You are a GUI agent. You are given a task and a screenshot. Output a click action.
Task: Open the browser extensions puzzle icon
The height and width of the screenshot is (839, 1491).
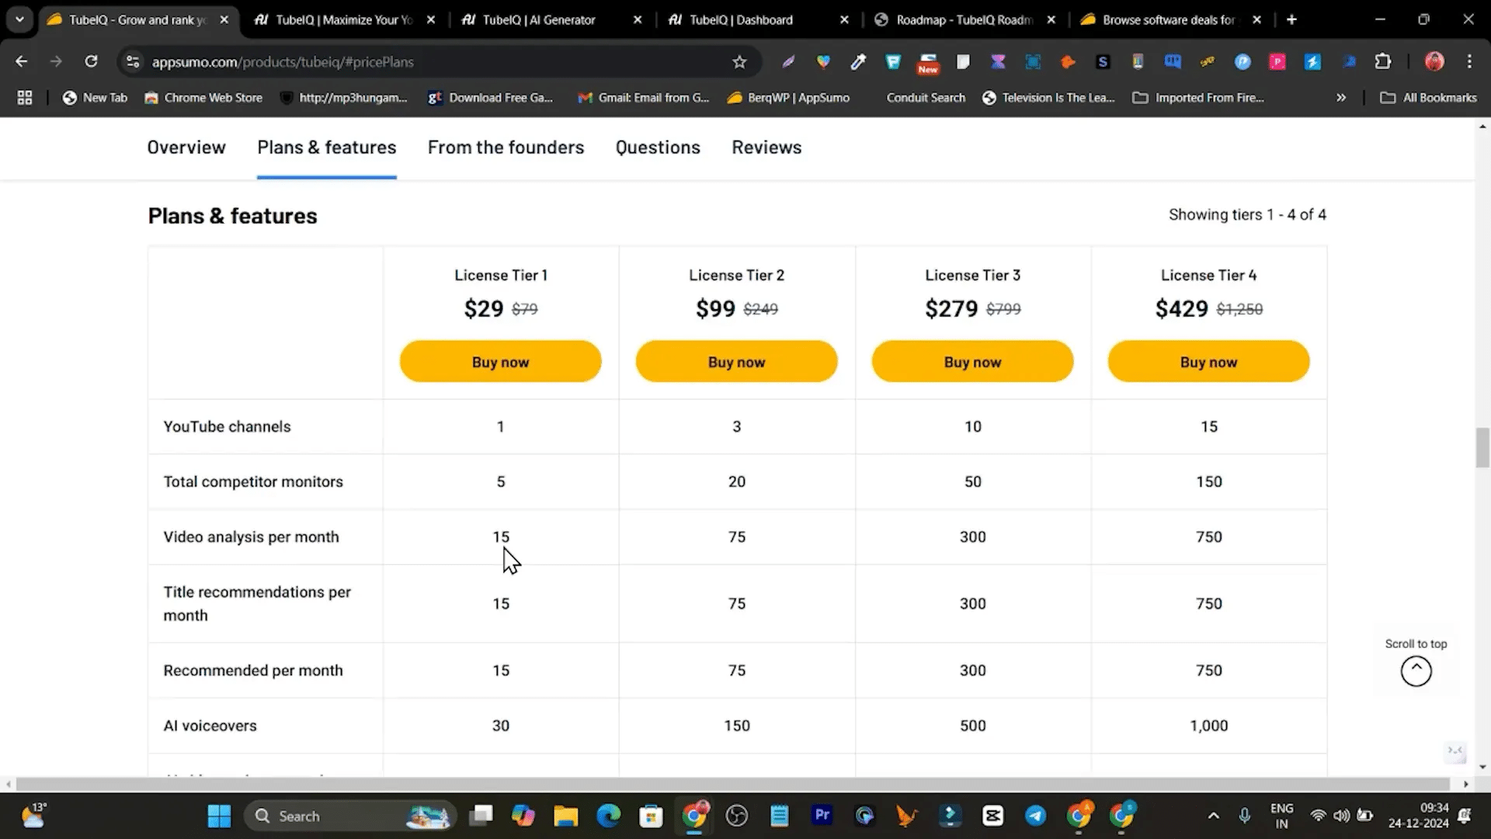coord(1383,61)
